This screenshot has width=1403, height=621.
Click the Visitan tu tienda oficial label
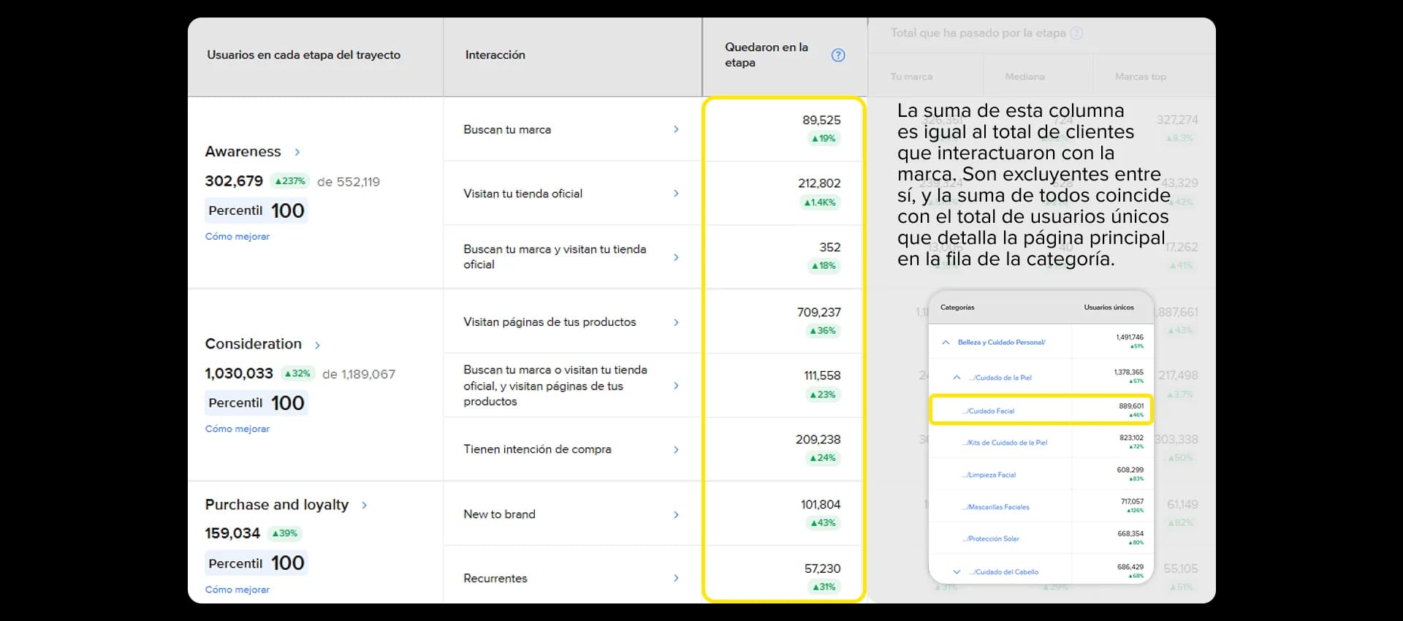coord(522,194)
